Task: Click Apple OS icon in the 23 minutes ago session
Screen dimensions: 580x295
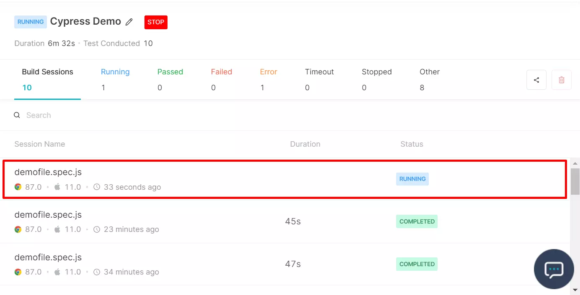Action: click(x=57, y=229)
